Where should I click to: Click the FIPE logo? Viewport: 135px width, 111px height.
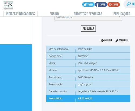click(8, 5)
